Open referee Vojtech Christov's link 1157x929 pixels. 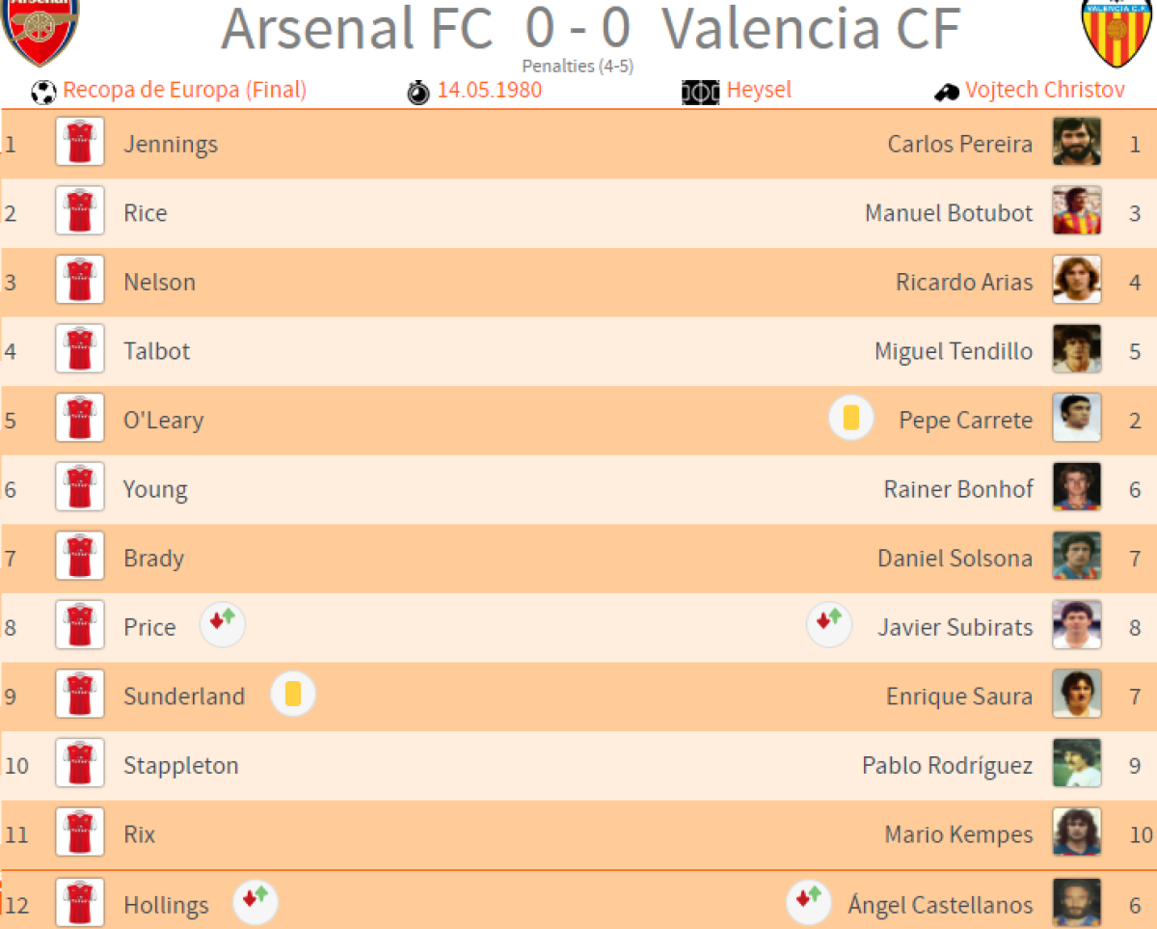tap(1044, 91)
